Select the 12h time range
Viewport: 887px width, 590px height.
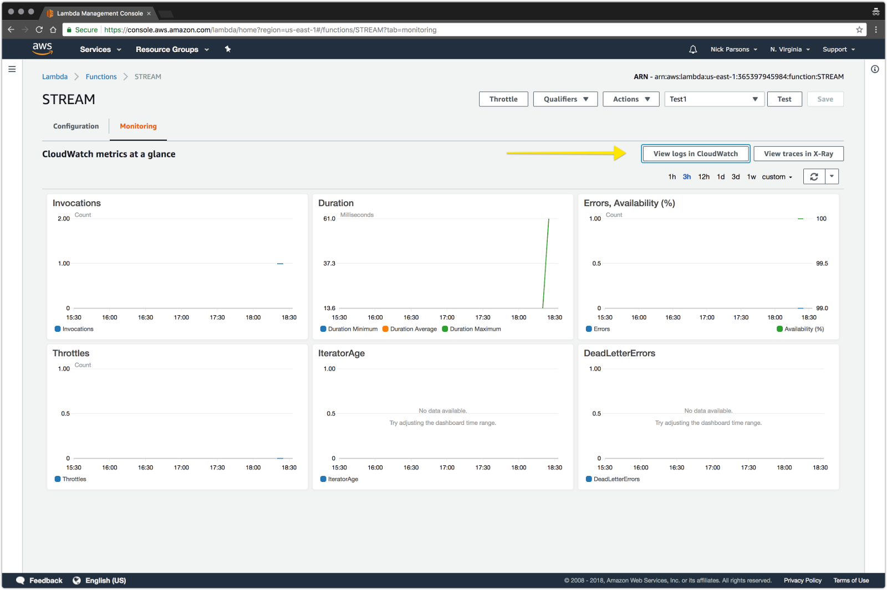[x=704, y=177]
